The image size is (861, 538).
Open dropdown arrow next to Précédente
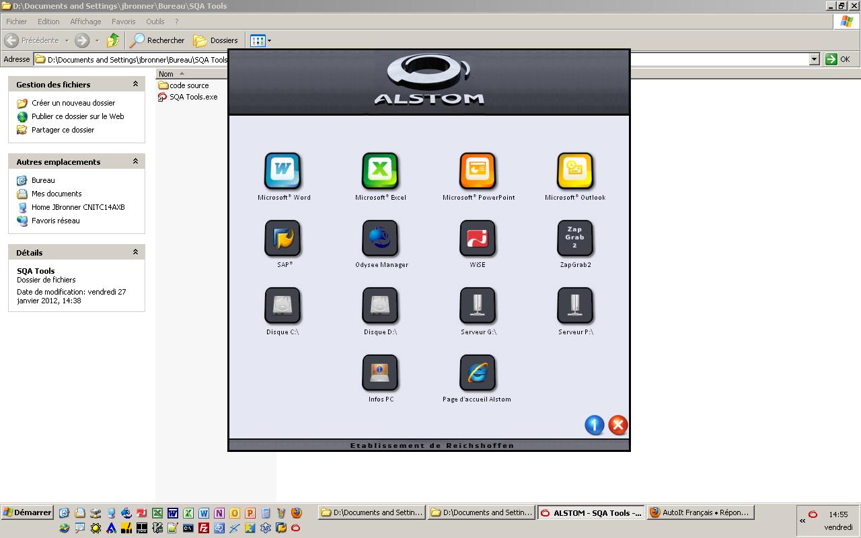pyautogui.click(x=67, y=40)
